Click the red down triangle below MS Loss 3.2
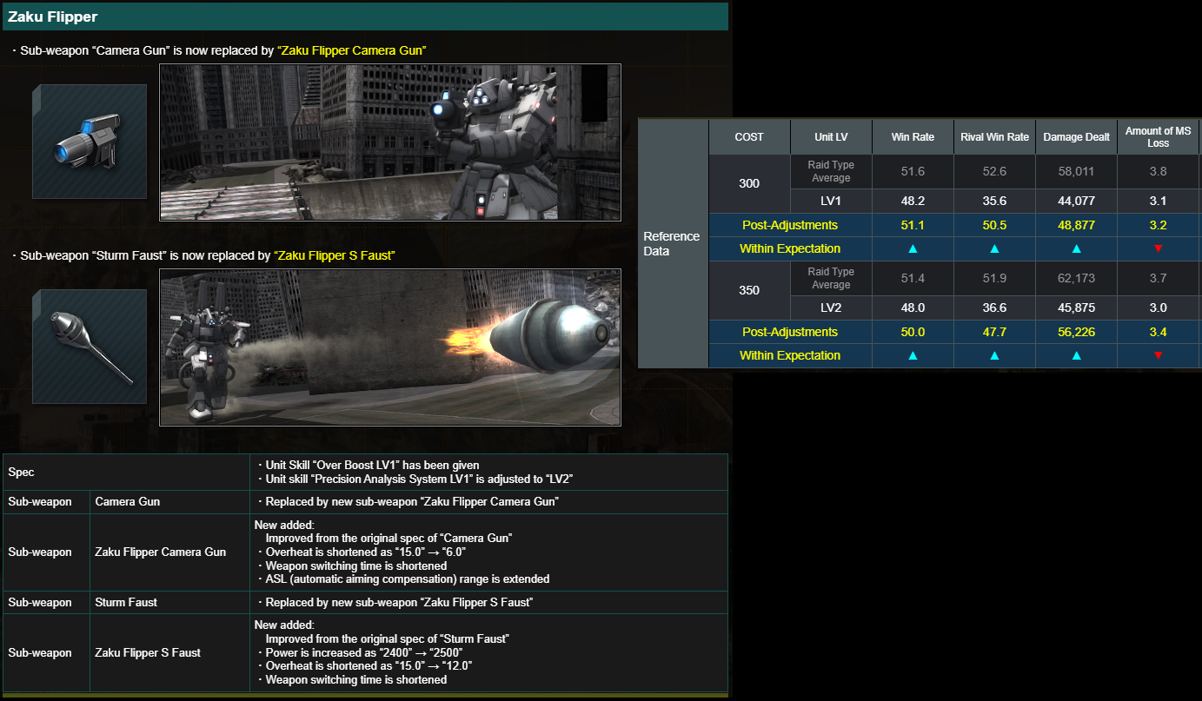 coord(1158,248)
